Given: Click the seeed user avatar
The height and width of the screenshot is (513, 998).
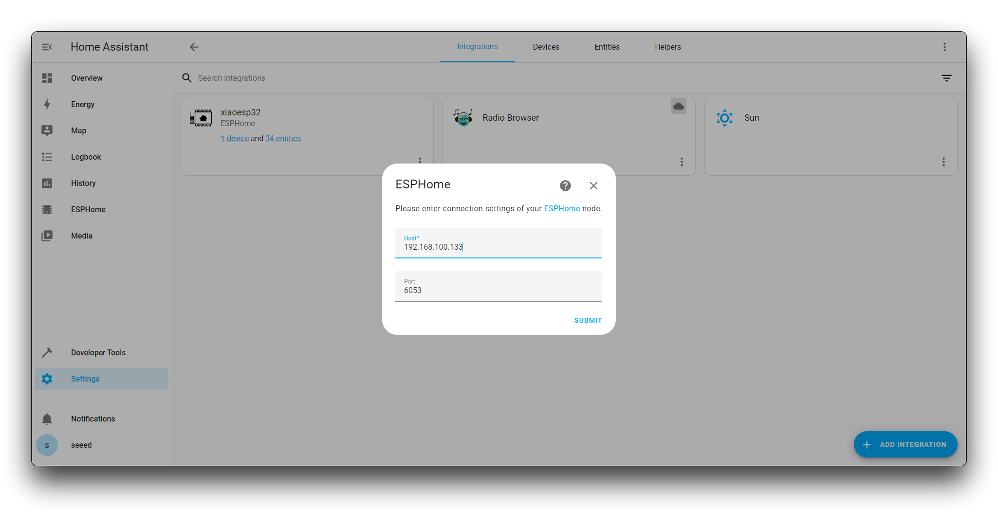Looking at the screenshot, I should [x=47, y=445].
